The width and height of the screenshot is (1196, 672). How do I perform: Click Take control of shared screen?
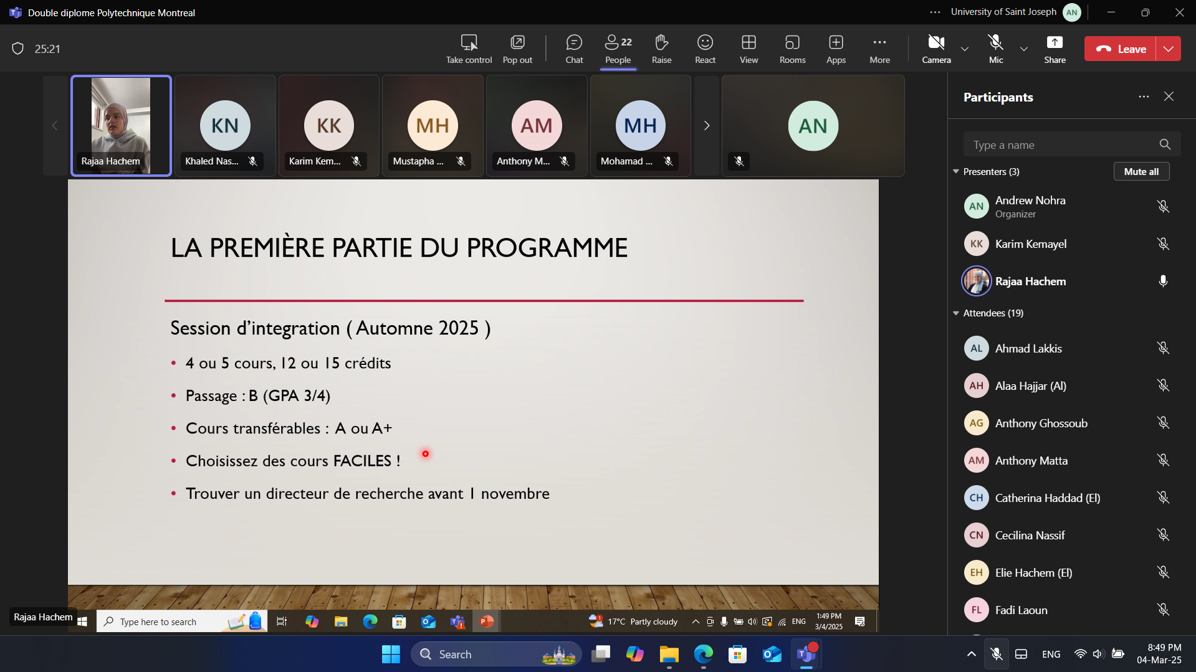tap(469, 49)
